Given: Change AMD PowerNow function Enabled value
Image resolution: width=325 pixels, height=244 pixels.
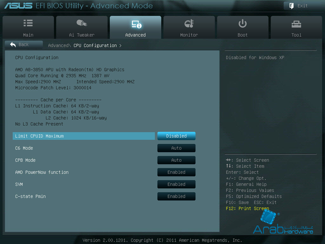Looking at the screenshot, I should tap(176, 172).
